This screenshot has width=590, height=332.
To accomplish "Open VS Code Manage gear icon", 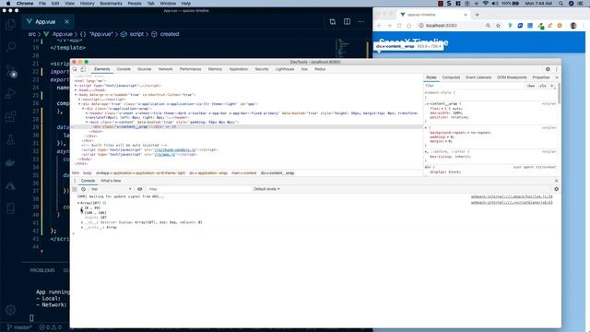I will 10,310.
